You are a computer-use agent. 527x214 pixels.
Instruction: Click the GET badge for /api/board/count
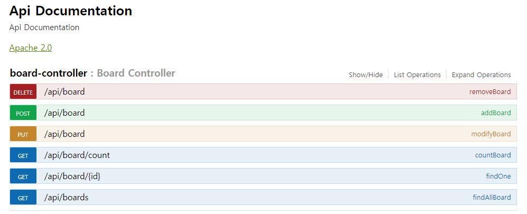(23, 155)
